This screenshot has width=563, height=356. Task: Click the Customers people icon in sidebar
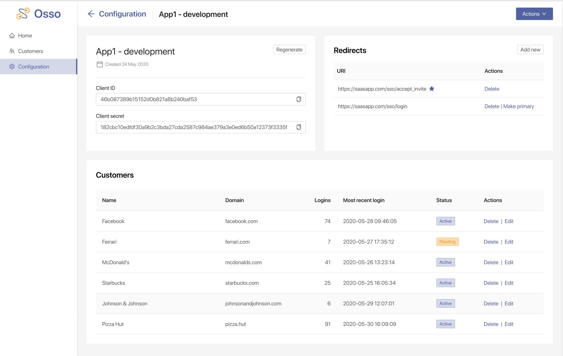[x=12, y=51]
